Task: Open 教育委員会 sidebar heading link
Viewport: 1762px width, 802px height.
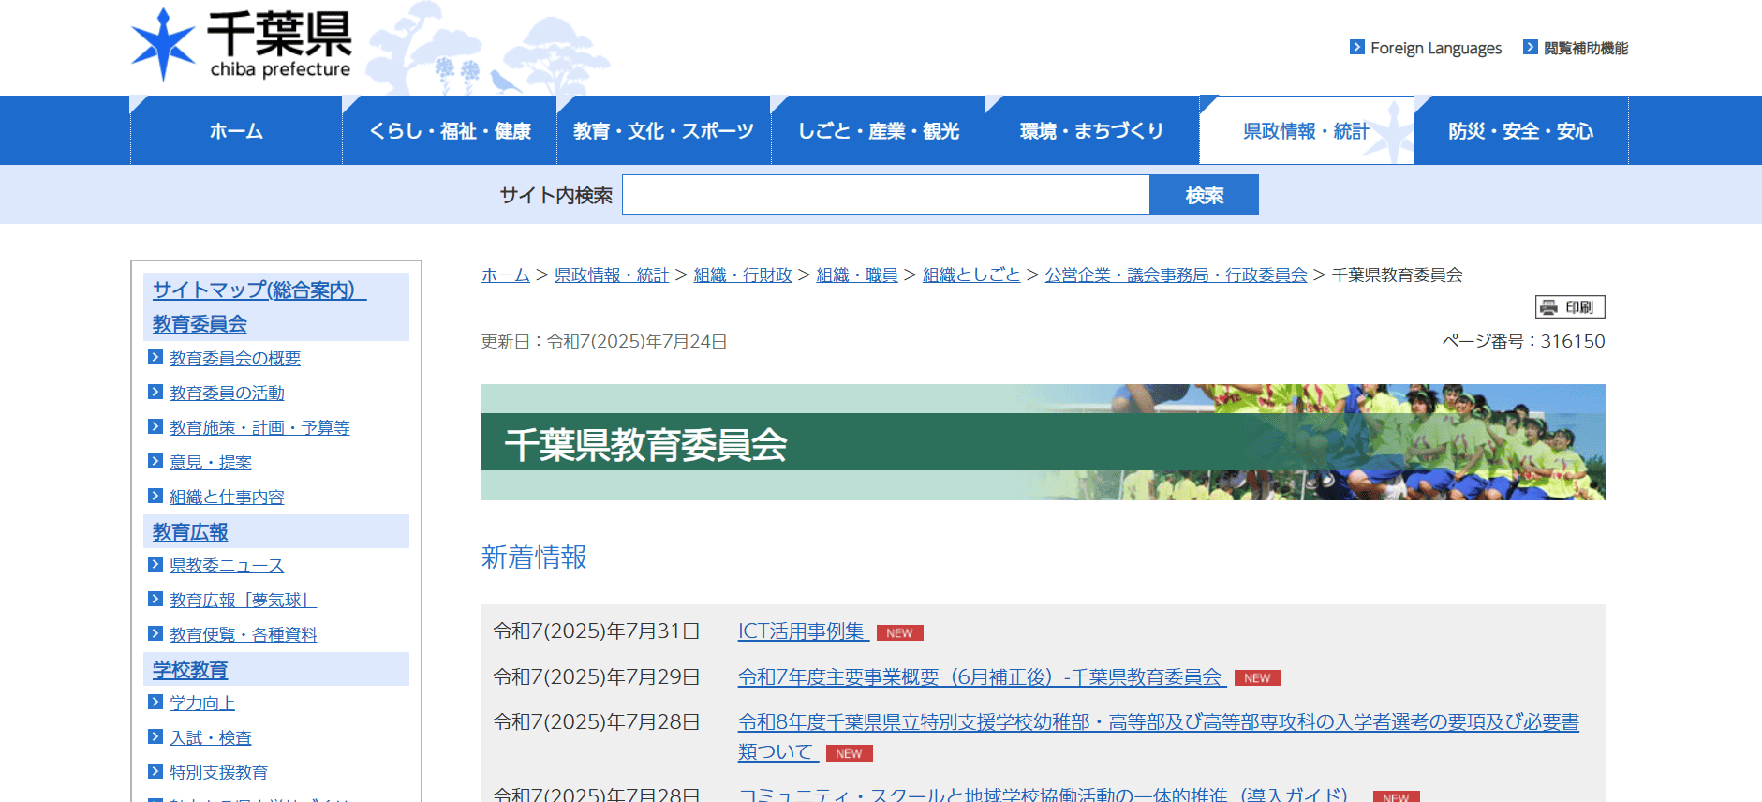Action: (x=200, y=324)
